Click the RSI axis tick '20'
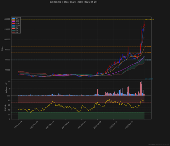Screen dimensions: 170x146 (x=9, y=115)
